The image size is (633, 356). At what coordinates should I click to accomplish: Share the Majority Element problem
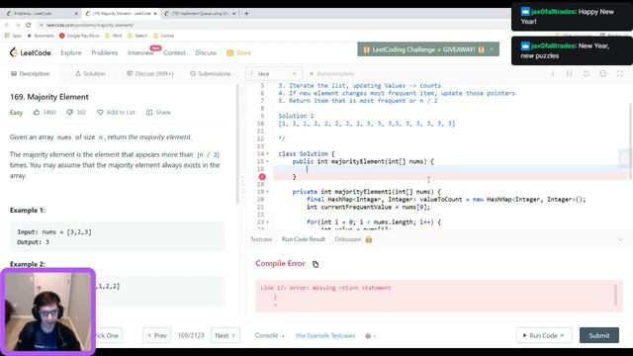coord(158,112)
